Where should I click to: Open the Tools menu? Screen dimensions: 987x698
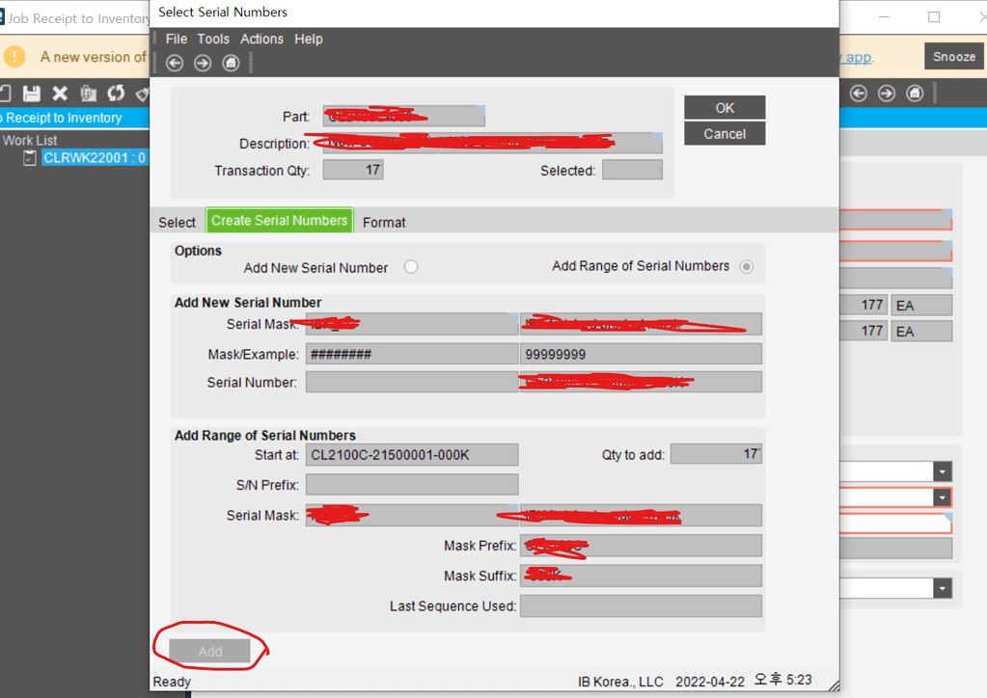[213, 39]
